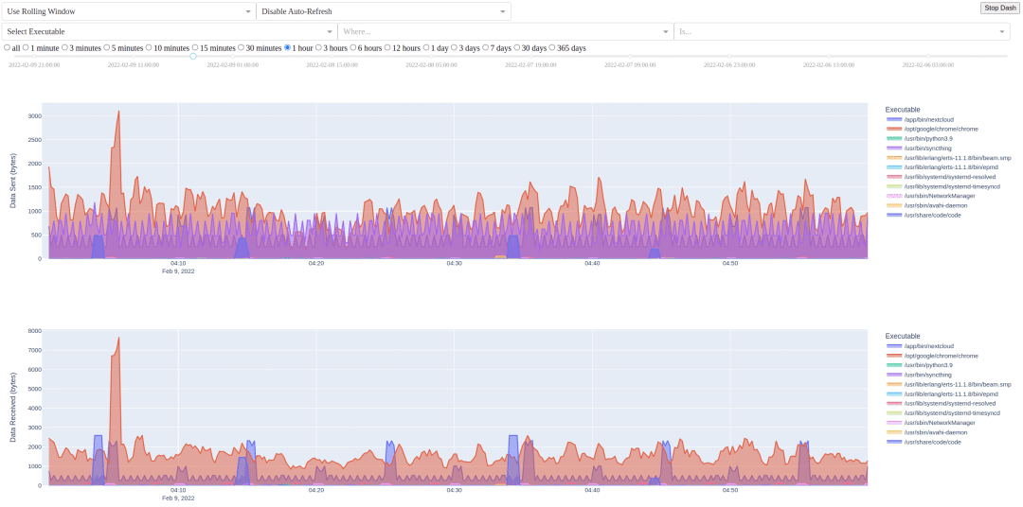Click slider mark 2022-02-06 03:00:00
Viewport: 1023px width, 507px height.
point(927,65)
